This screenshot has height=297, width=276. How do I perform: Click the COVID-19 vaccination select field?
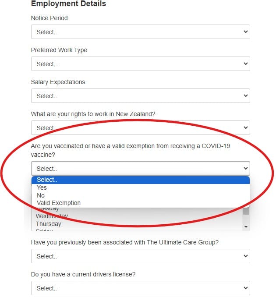(x=140, y=169)
